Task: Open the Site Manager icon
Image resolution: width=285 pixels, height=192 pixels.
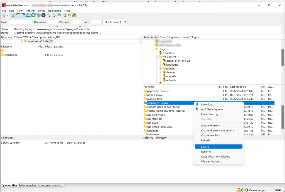Action: 3,16
